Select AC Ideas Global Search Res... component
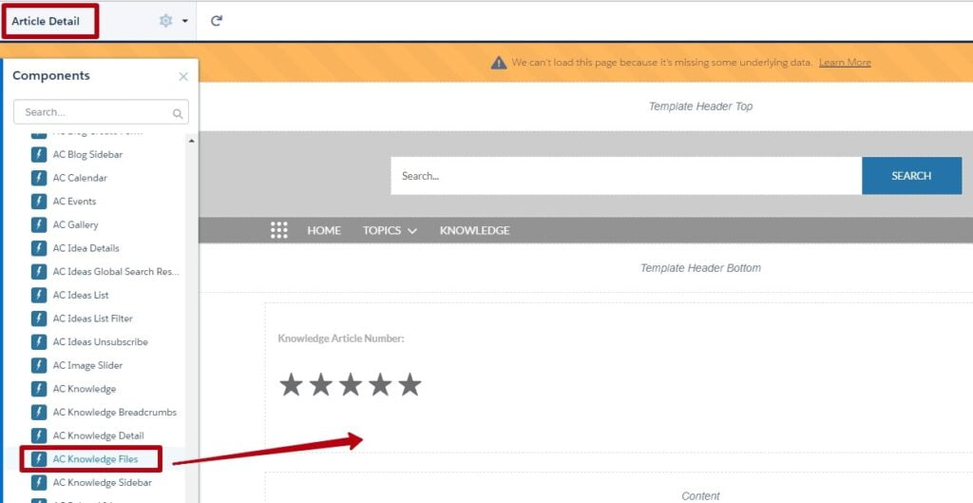Screen dimensions: 973x503 click(x=116, y=272)
